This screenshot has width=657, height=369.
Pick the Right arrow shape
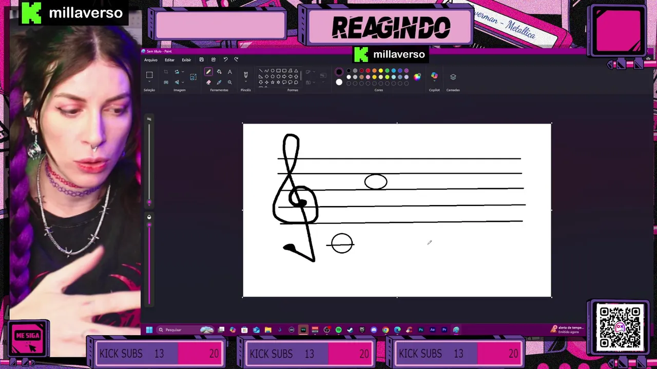click(x=284, y=76)
